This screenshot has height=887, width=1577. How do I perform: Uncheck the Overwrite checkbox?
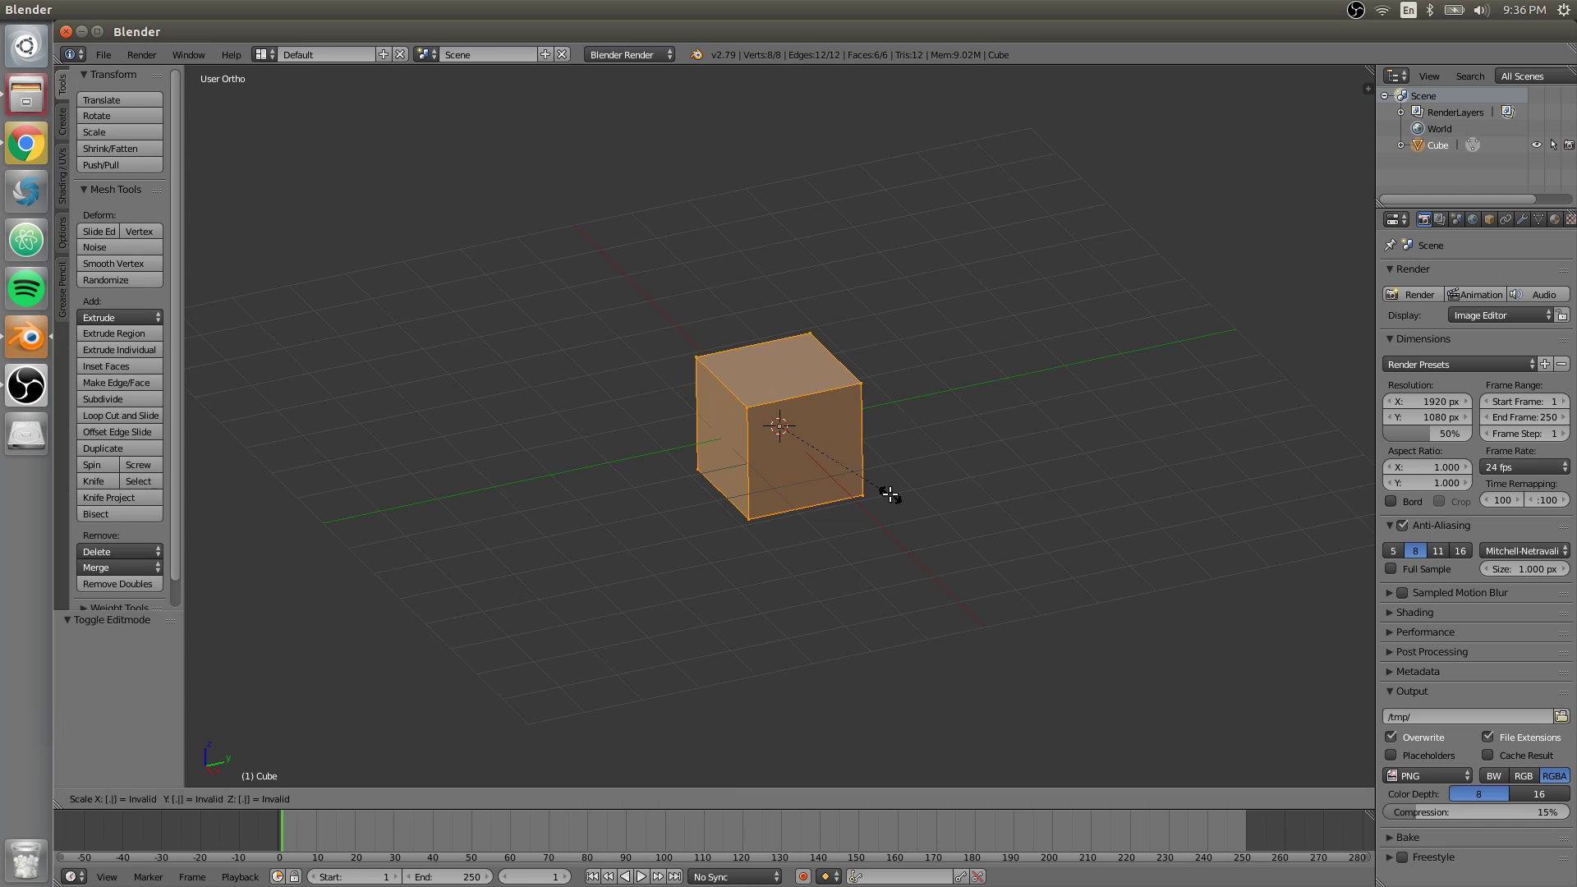point(1391,737)
